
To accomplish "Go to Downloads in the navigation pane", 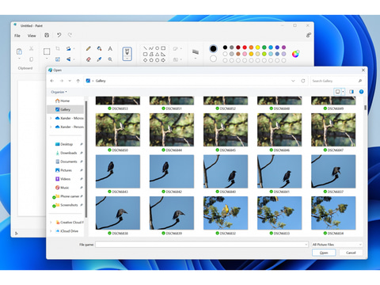I will [68, 153].
